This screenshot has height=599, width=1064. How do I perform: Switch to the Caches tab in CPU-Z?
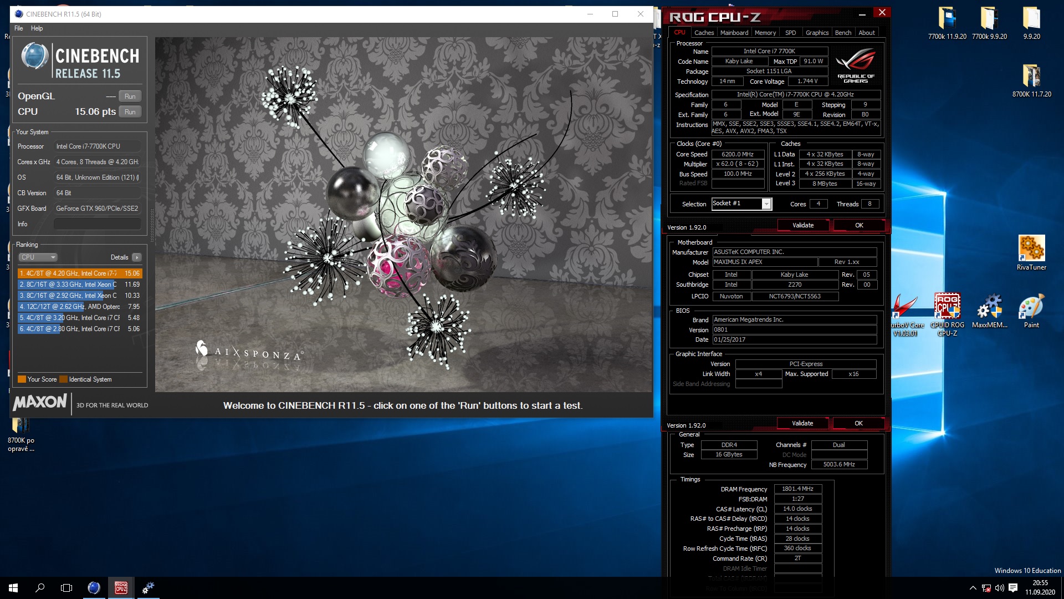click(704, 33)
